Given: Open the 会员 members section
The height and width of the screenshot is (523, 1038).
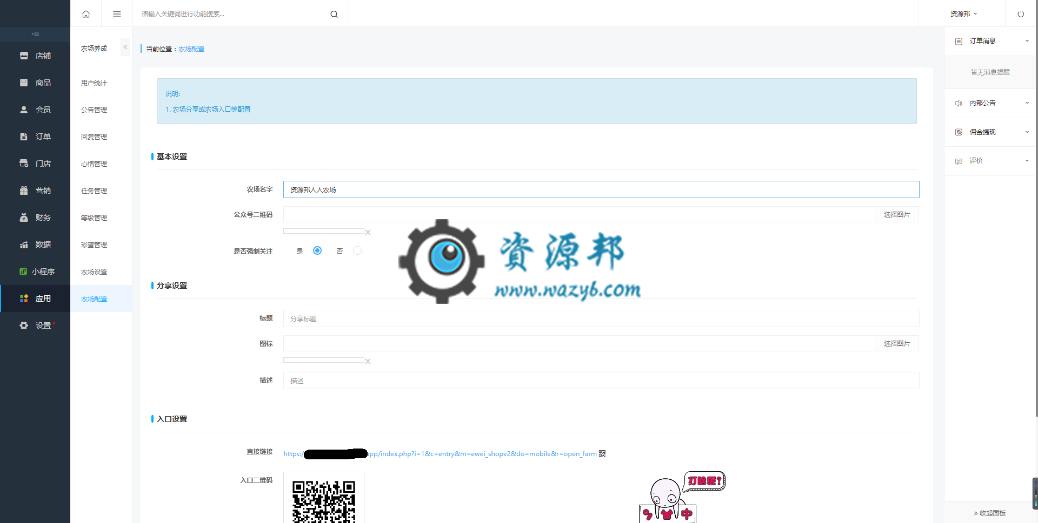Looking at the screenshot, I should (x=35, y=110).
